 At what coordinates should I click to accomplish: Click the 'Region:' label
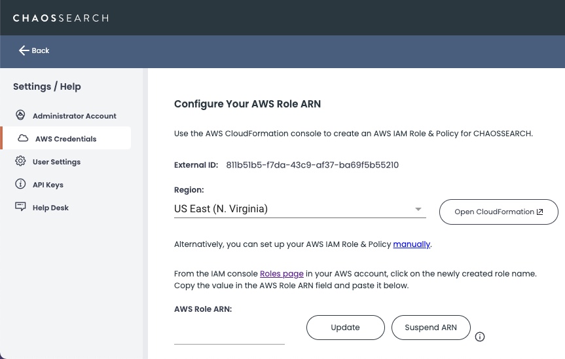[x=189, y=190]
